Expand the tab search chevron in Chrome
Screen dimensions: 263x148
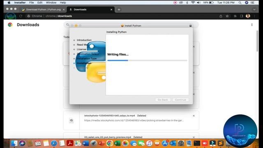(x=254, y=9)
